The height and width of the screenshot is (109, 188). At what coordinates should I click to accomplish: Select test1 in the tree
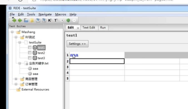pyautogui.click(x=41, y=48)
